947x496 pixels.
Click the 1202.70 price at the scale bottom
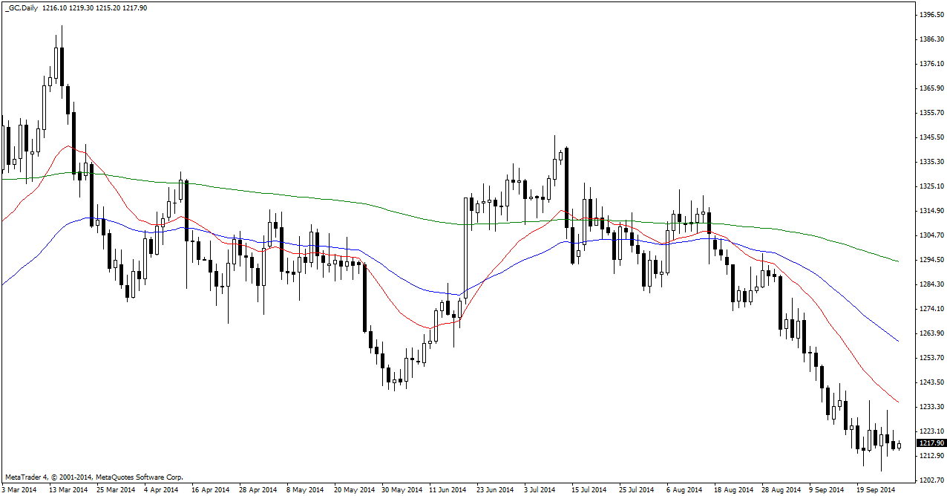tap(932, 480)
